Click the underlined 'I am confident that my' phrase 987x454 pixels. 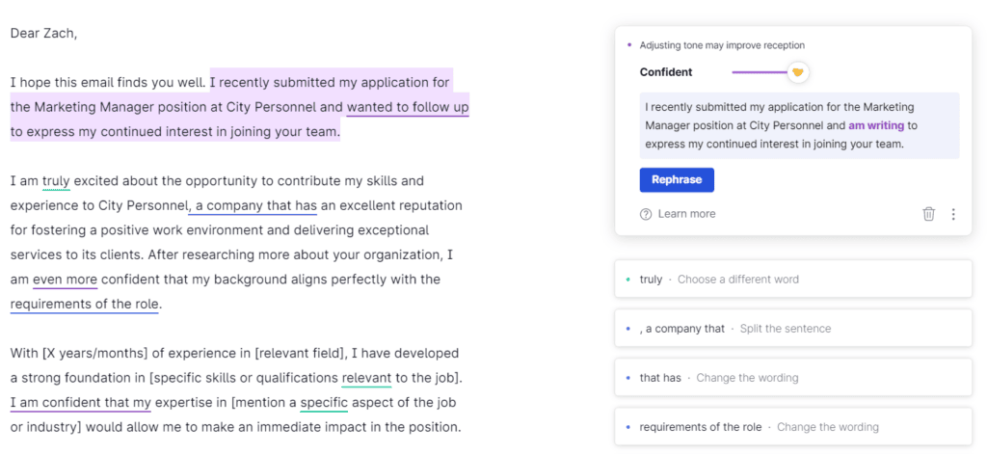pyautogui.click(x=81, y=402)
